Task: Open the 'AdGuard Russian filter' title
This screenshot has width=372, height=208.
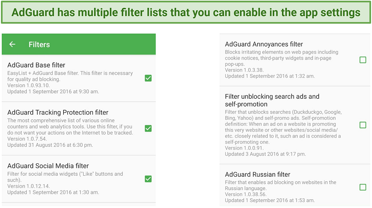Action: click(258, 174)
